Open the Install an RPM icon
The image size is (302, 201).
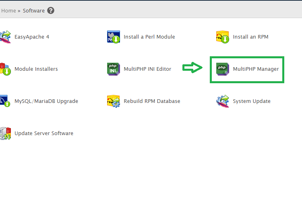222,37
